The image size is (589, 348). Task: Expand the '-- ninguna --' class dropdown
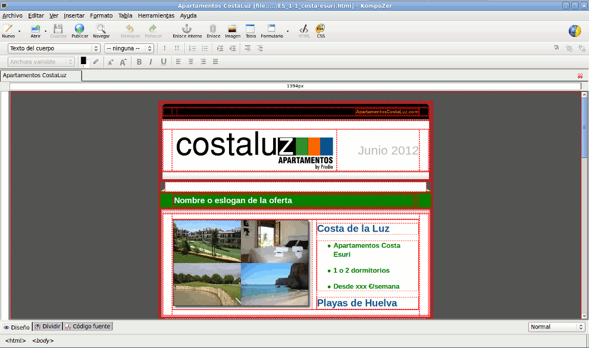pos(129,48)
